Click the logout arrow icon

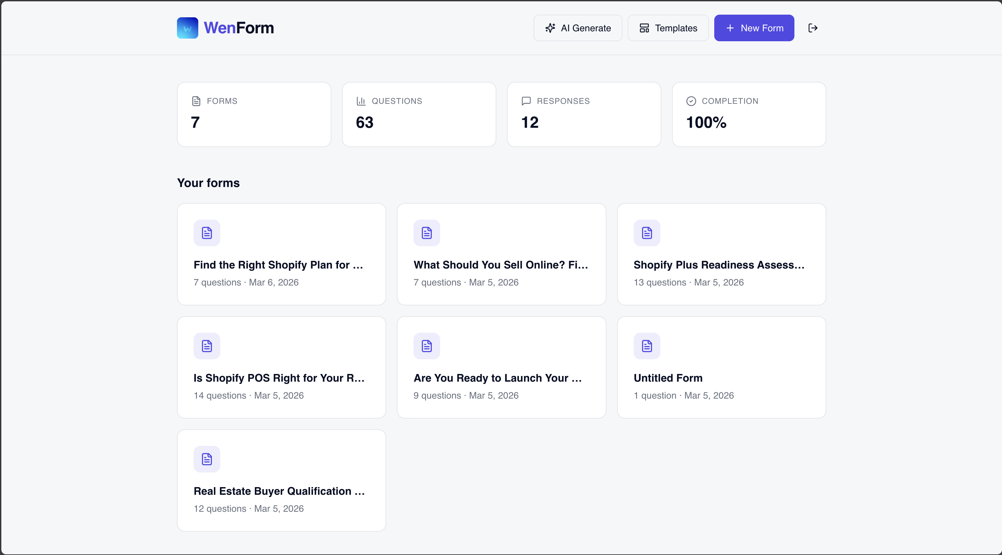pos(813,28)
